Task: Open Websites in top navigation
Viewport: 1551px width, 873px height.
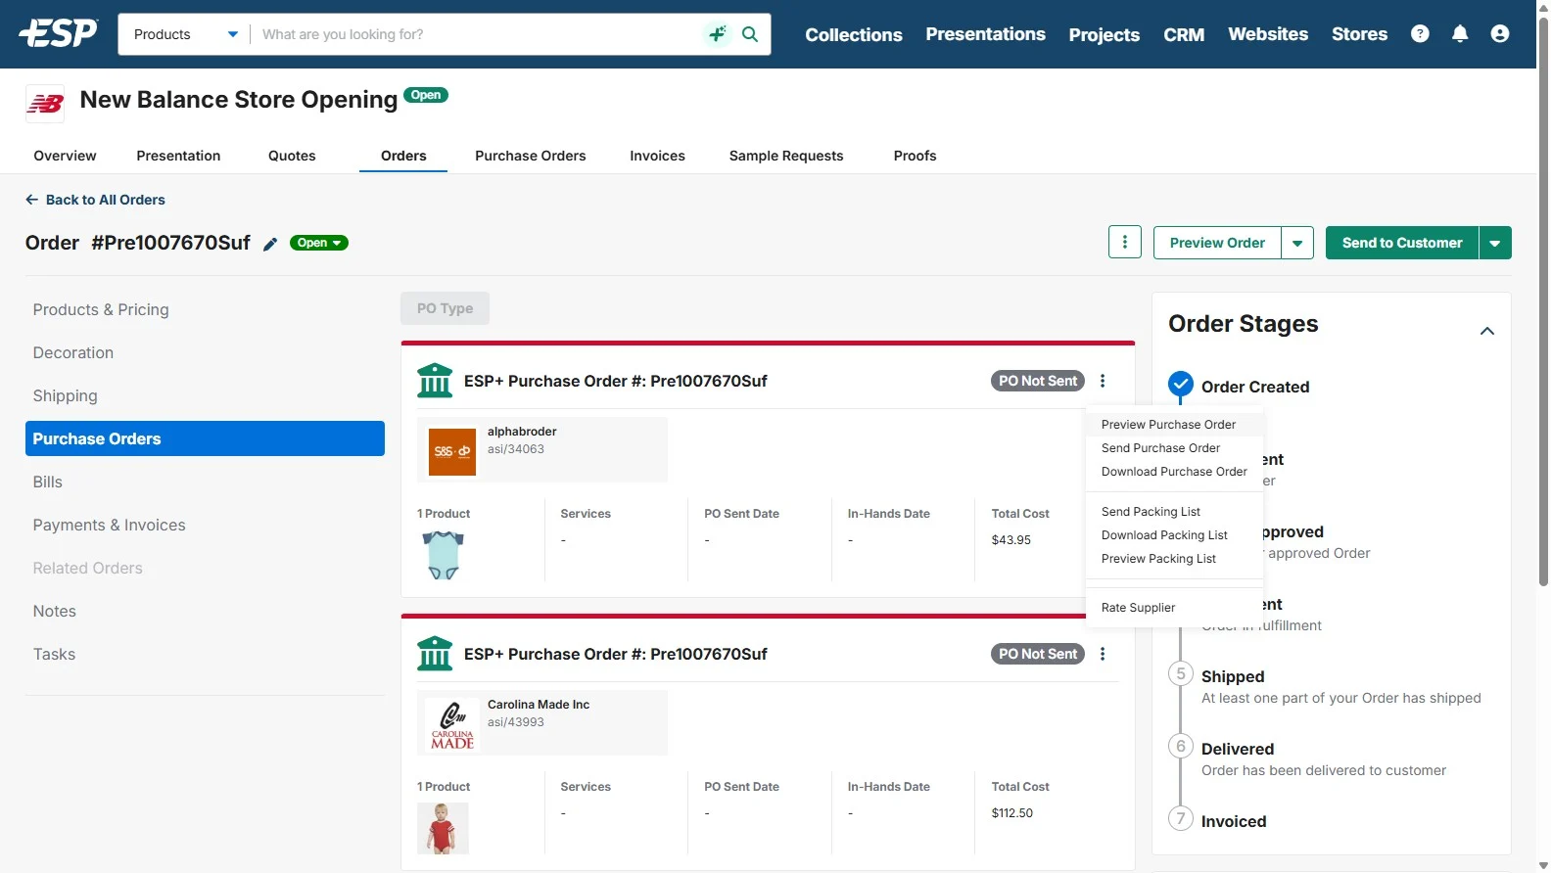Action: pyautogui.click(x=1268, y=34)
